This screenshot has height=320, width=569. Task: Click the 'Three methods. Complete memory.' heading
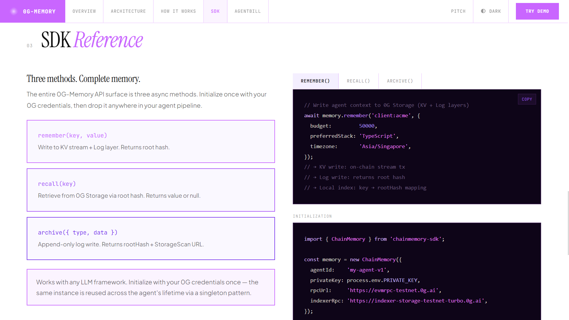(83, 79)
